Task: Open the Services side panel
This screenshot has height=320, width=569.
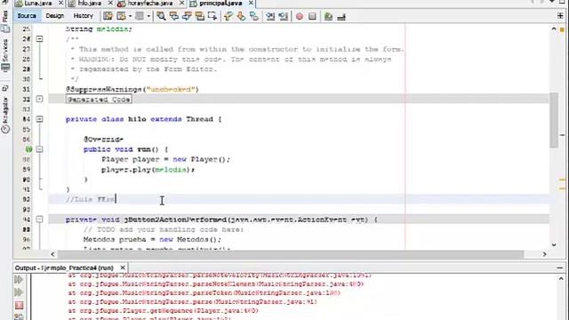Action: coord(5,54)
